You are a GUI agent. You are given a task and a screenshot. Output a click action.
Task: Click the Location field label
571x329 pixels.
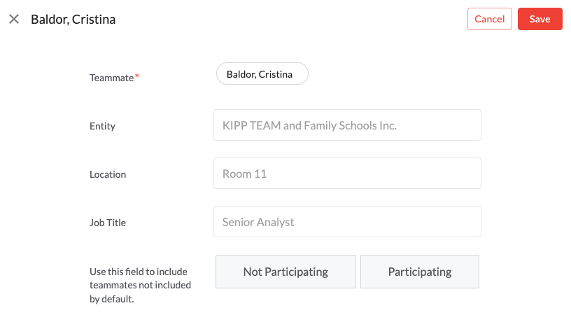[x=108, y=174]
